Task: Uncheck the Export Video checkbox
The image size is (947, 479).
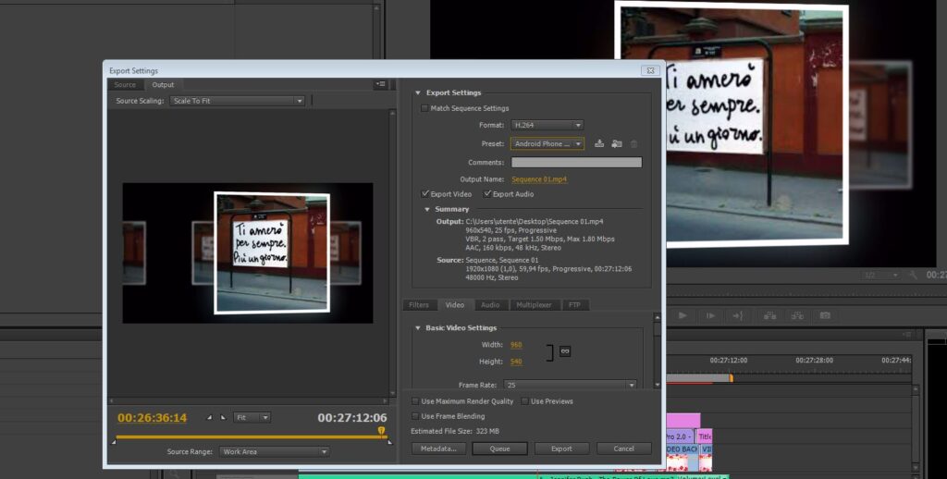Action: [425, 194]
